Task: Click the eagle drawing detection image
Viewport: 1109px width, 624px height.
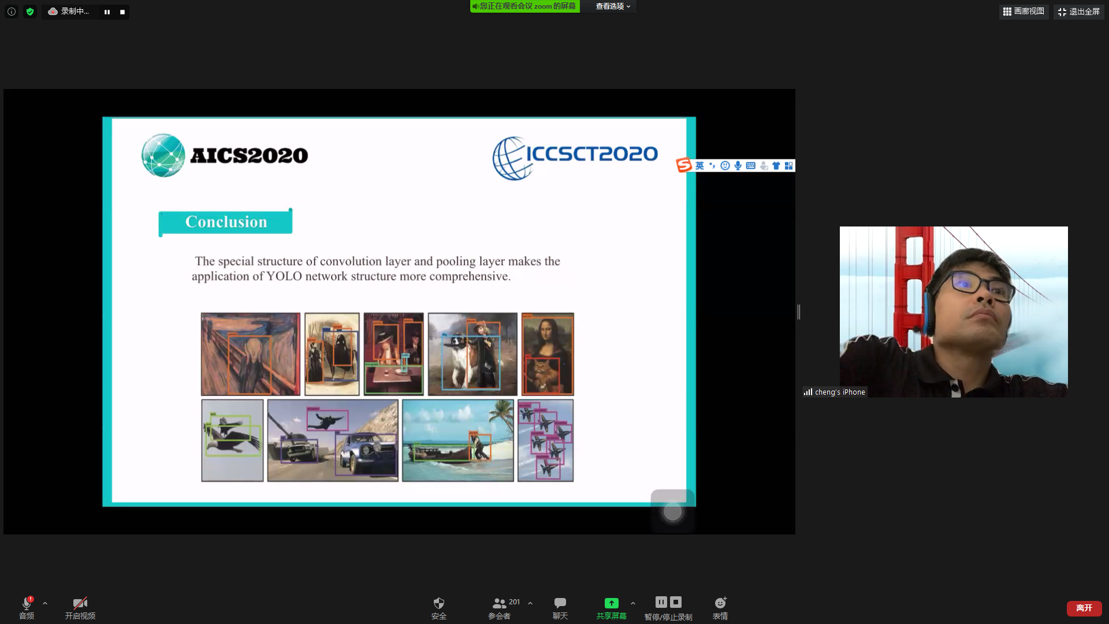Action: [x=232, y=440]
